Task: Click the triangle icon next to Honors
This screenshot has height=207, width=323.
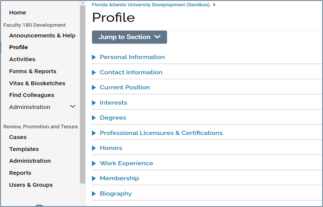Action: click(94, 148)
